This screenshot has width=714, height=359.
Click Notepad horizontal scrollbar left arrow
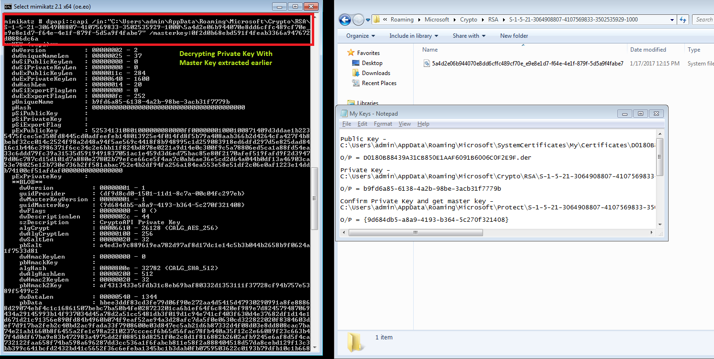click(x=343, y=233)
